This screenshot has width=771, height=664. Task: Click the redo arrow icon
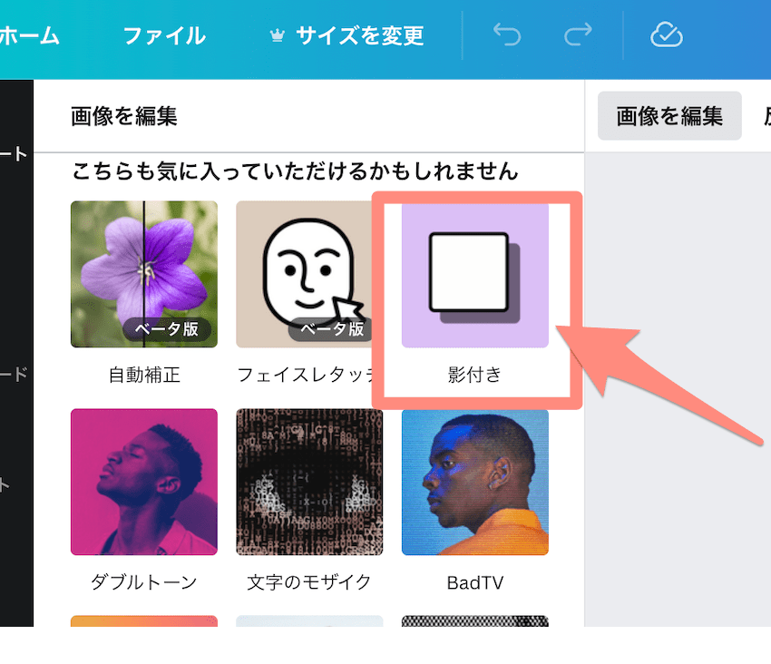point(578,35)
